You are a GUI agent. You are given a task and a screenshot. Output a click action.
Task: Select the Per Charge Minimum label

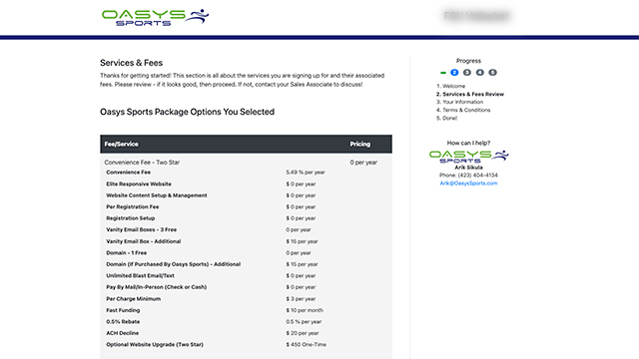(x=133, y=299)
